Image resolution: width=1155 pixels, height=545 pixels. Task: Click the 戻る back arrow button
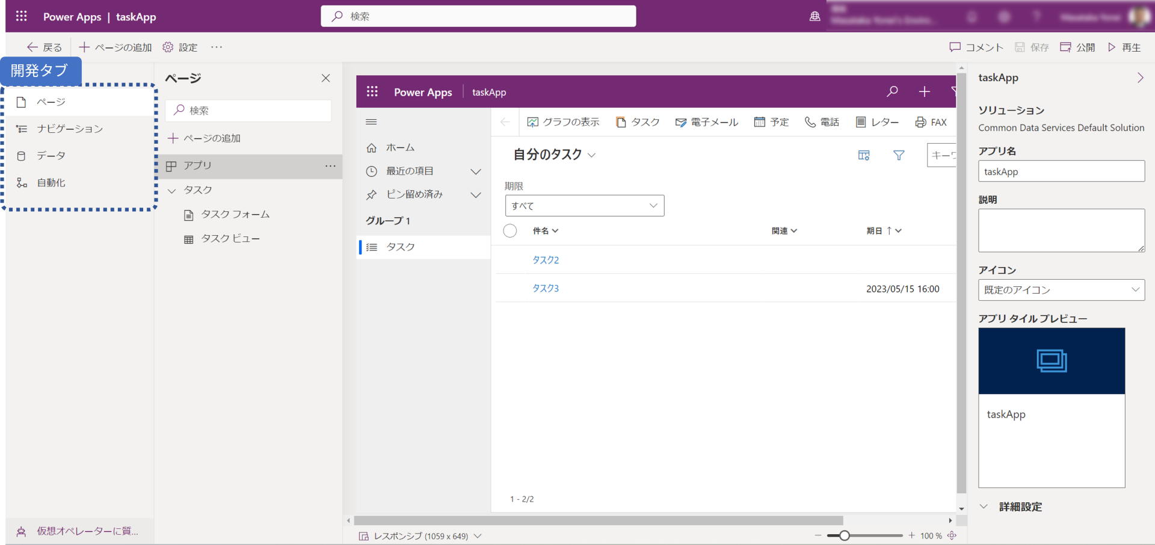[45, 47]
